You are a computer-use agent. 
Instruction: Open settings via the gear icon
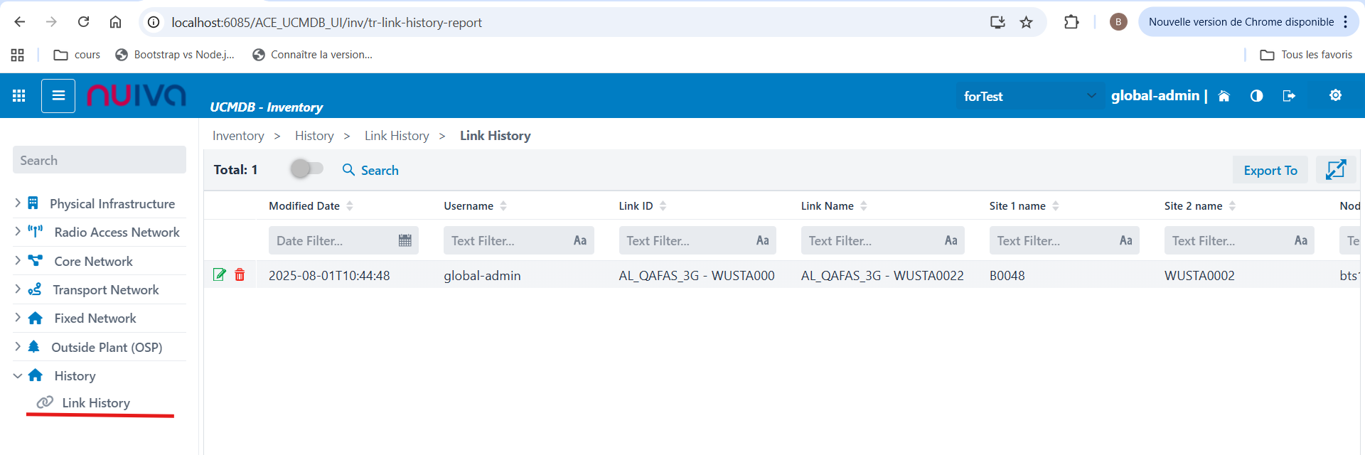point(1335,95)
